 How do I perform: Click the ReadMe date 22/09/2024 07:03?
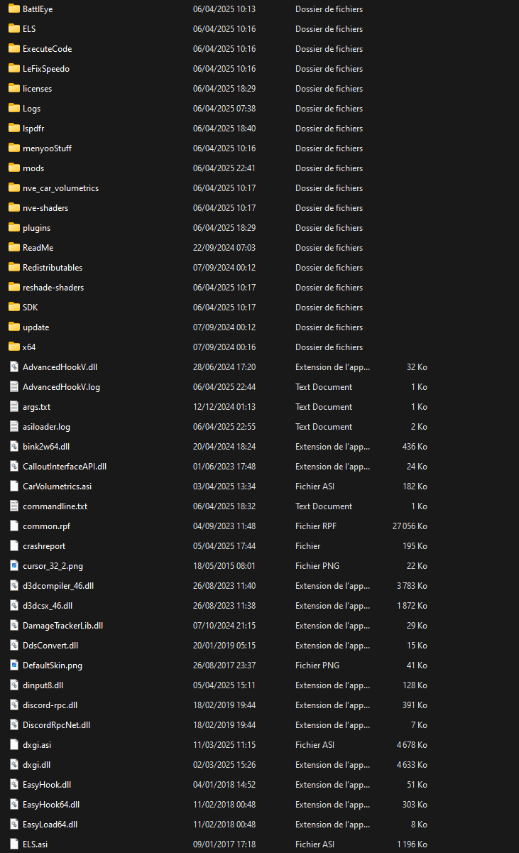(x=224, y=248)
